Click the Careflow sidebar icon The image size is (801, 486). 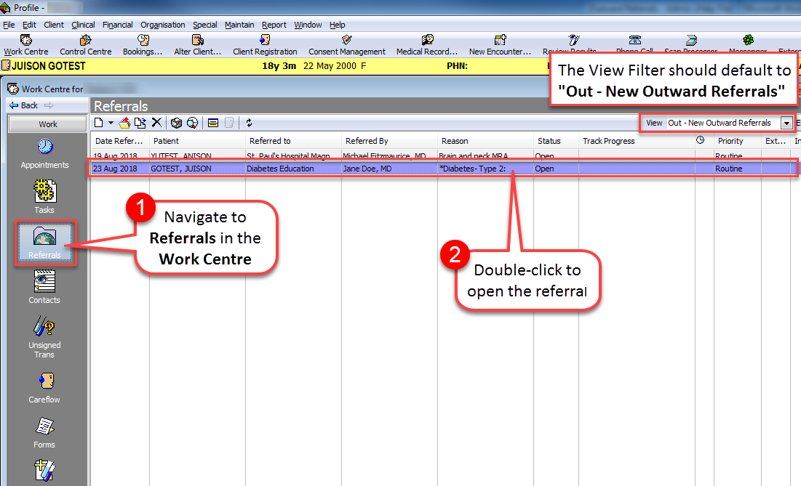click(x=44, y=387)
